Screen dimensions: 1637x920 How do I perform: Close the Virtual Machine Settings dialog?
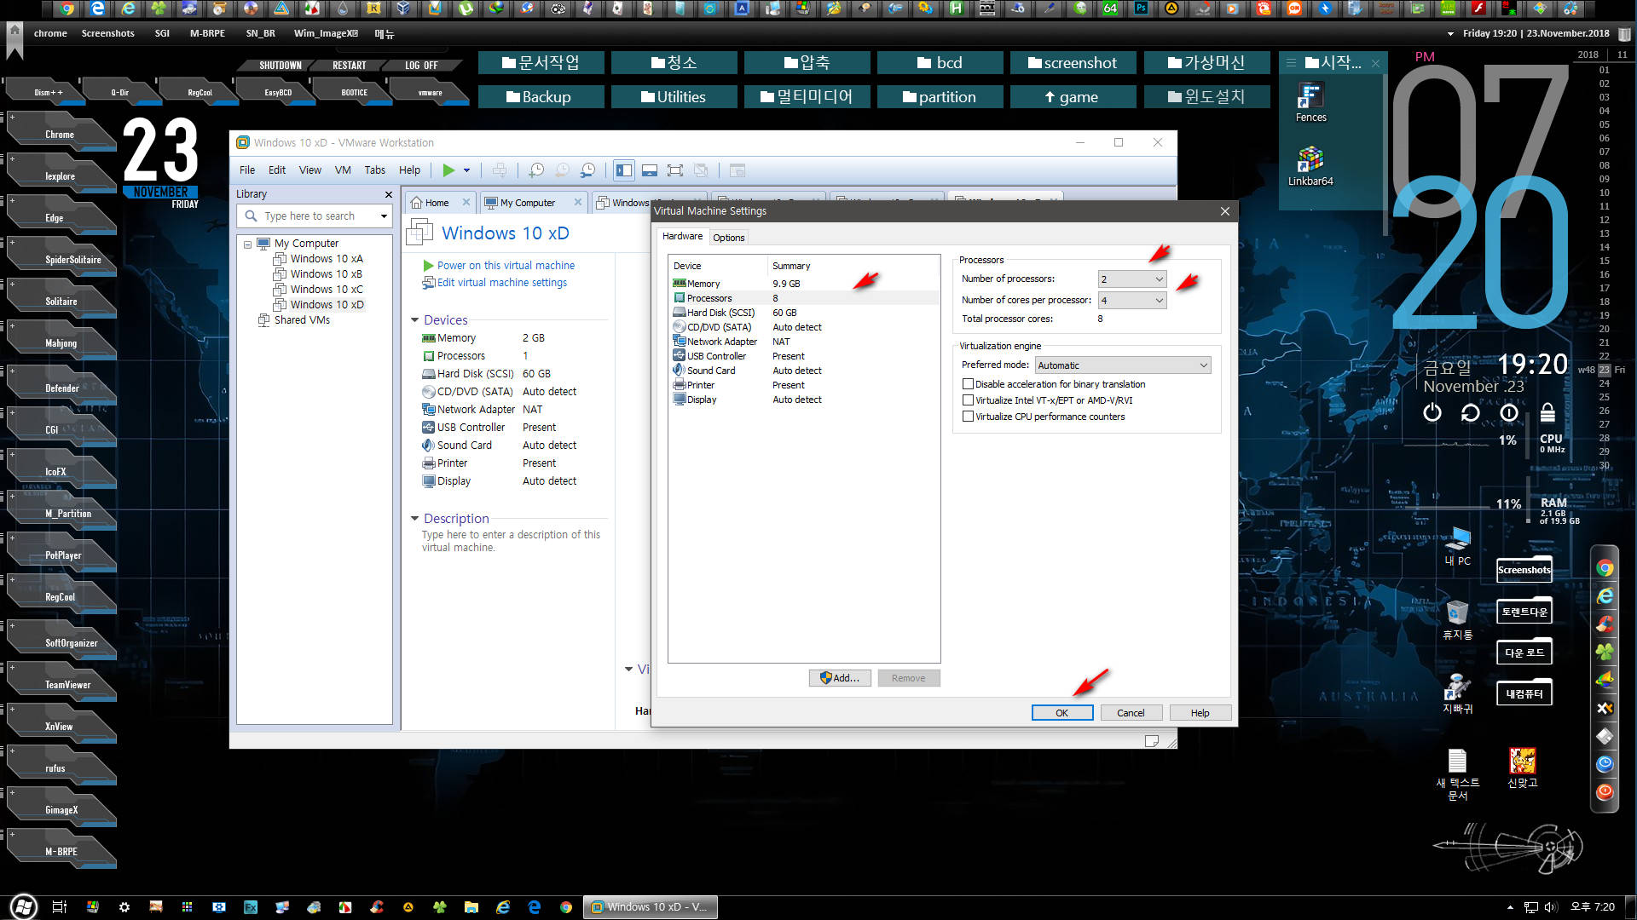pos(1225,211)
